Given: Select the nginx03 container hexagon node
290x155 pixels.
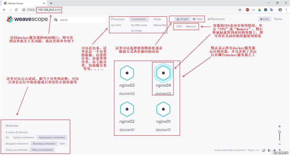Looking at the screenshot, I should 127,73.
